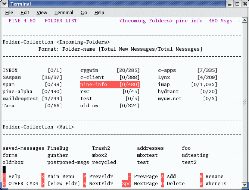
Task: Select the highlighted pine-info folder
Action: click(110, 85)
